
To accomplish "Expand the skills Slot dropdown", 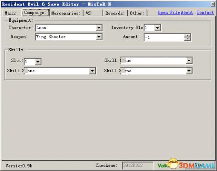I will click(x=38, y=62).
